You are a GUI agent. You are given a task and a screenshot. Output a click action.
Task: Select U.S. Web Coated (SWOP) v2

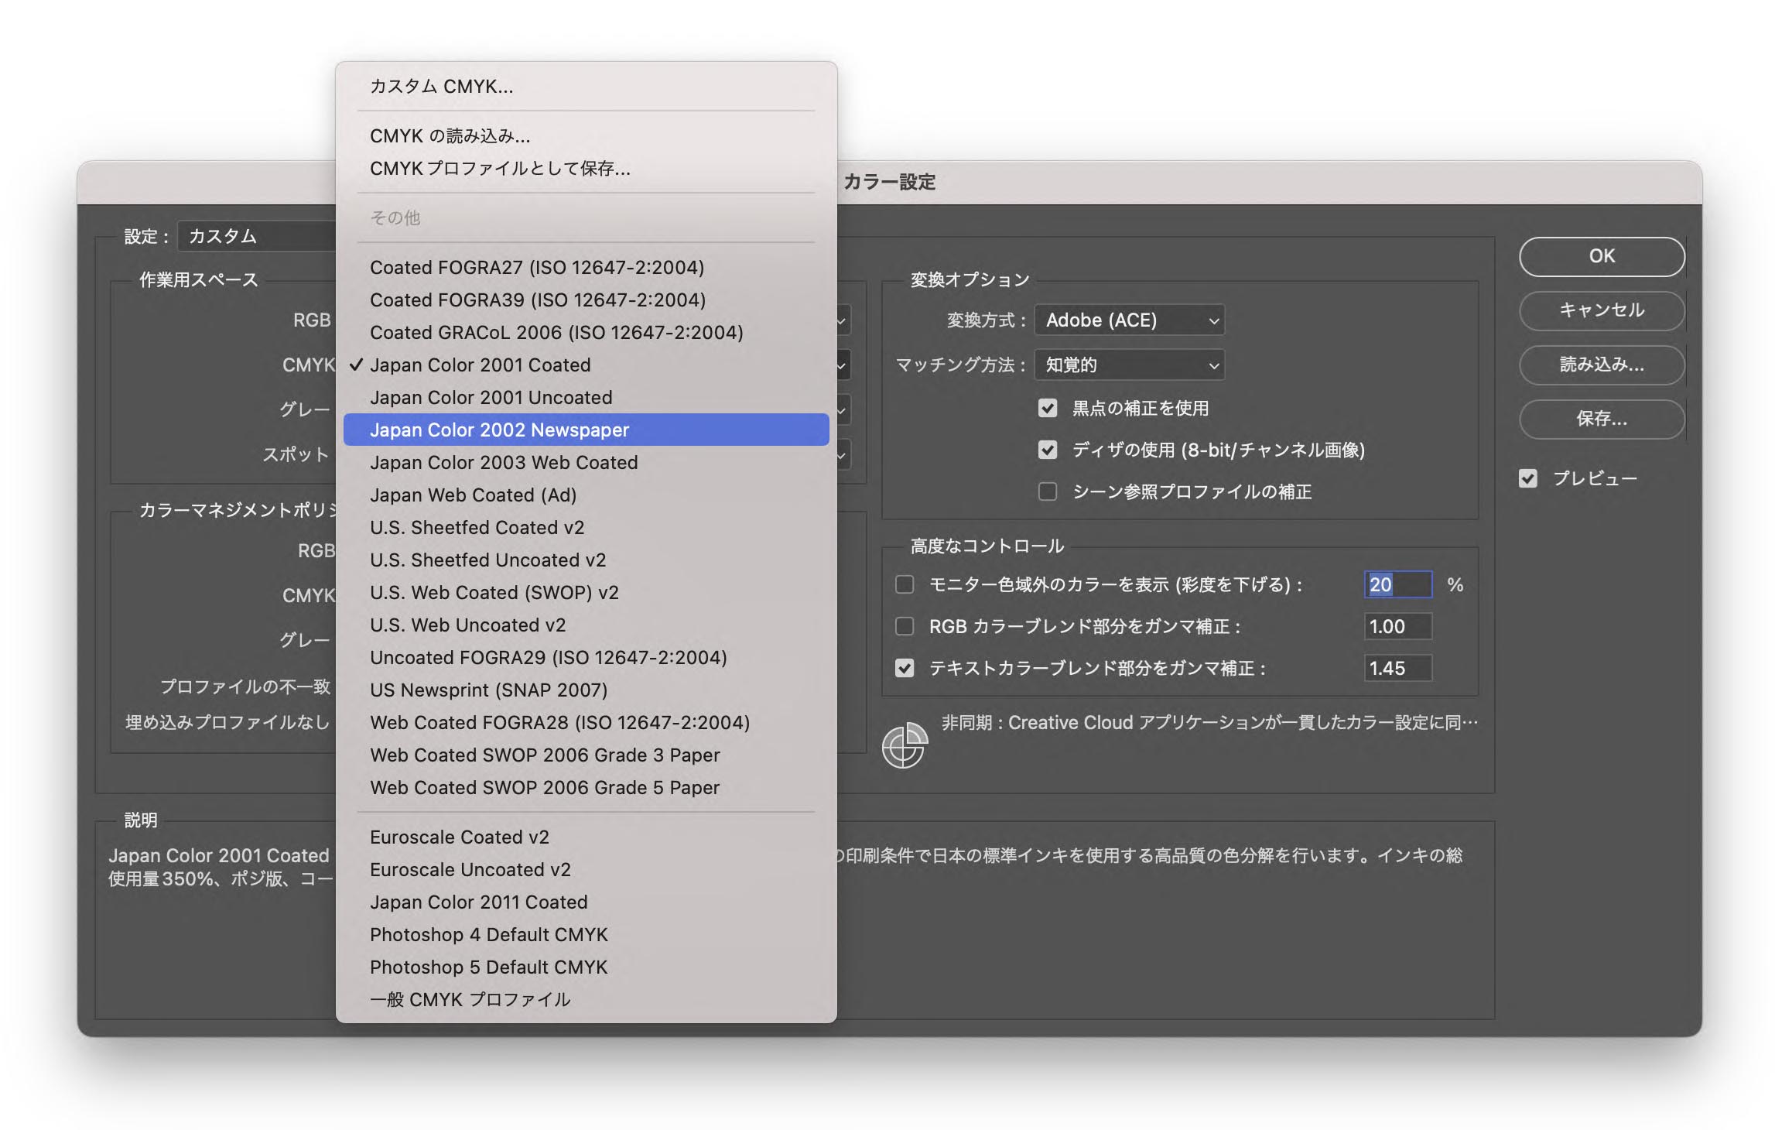586,592
